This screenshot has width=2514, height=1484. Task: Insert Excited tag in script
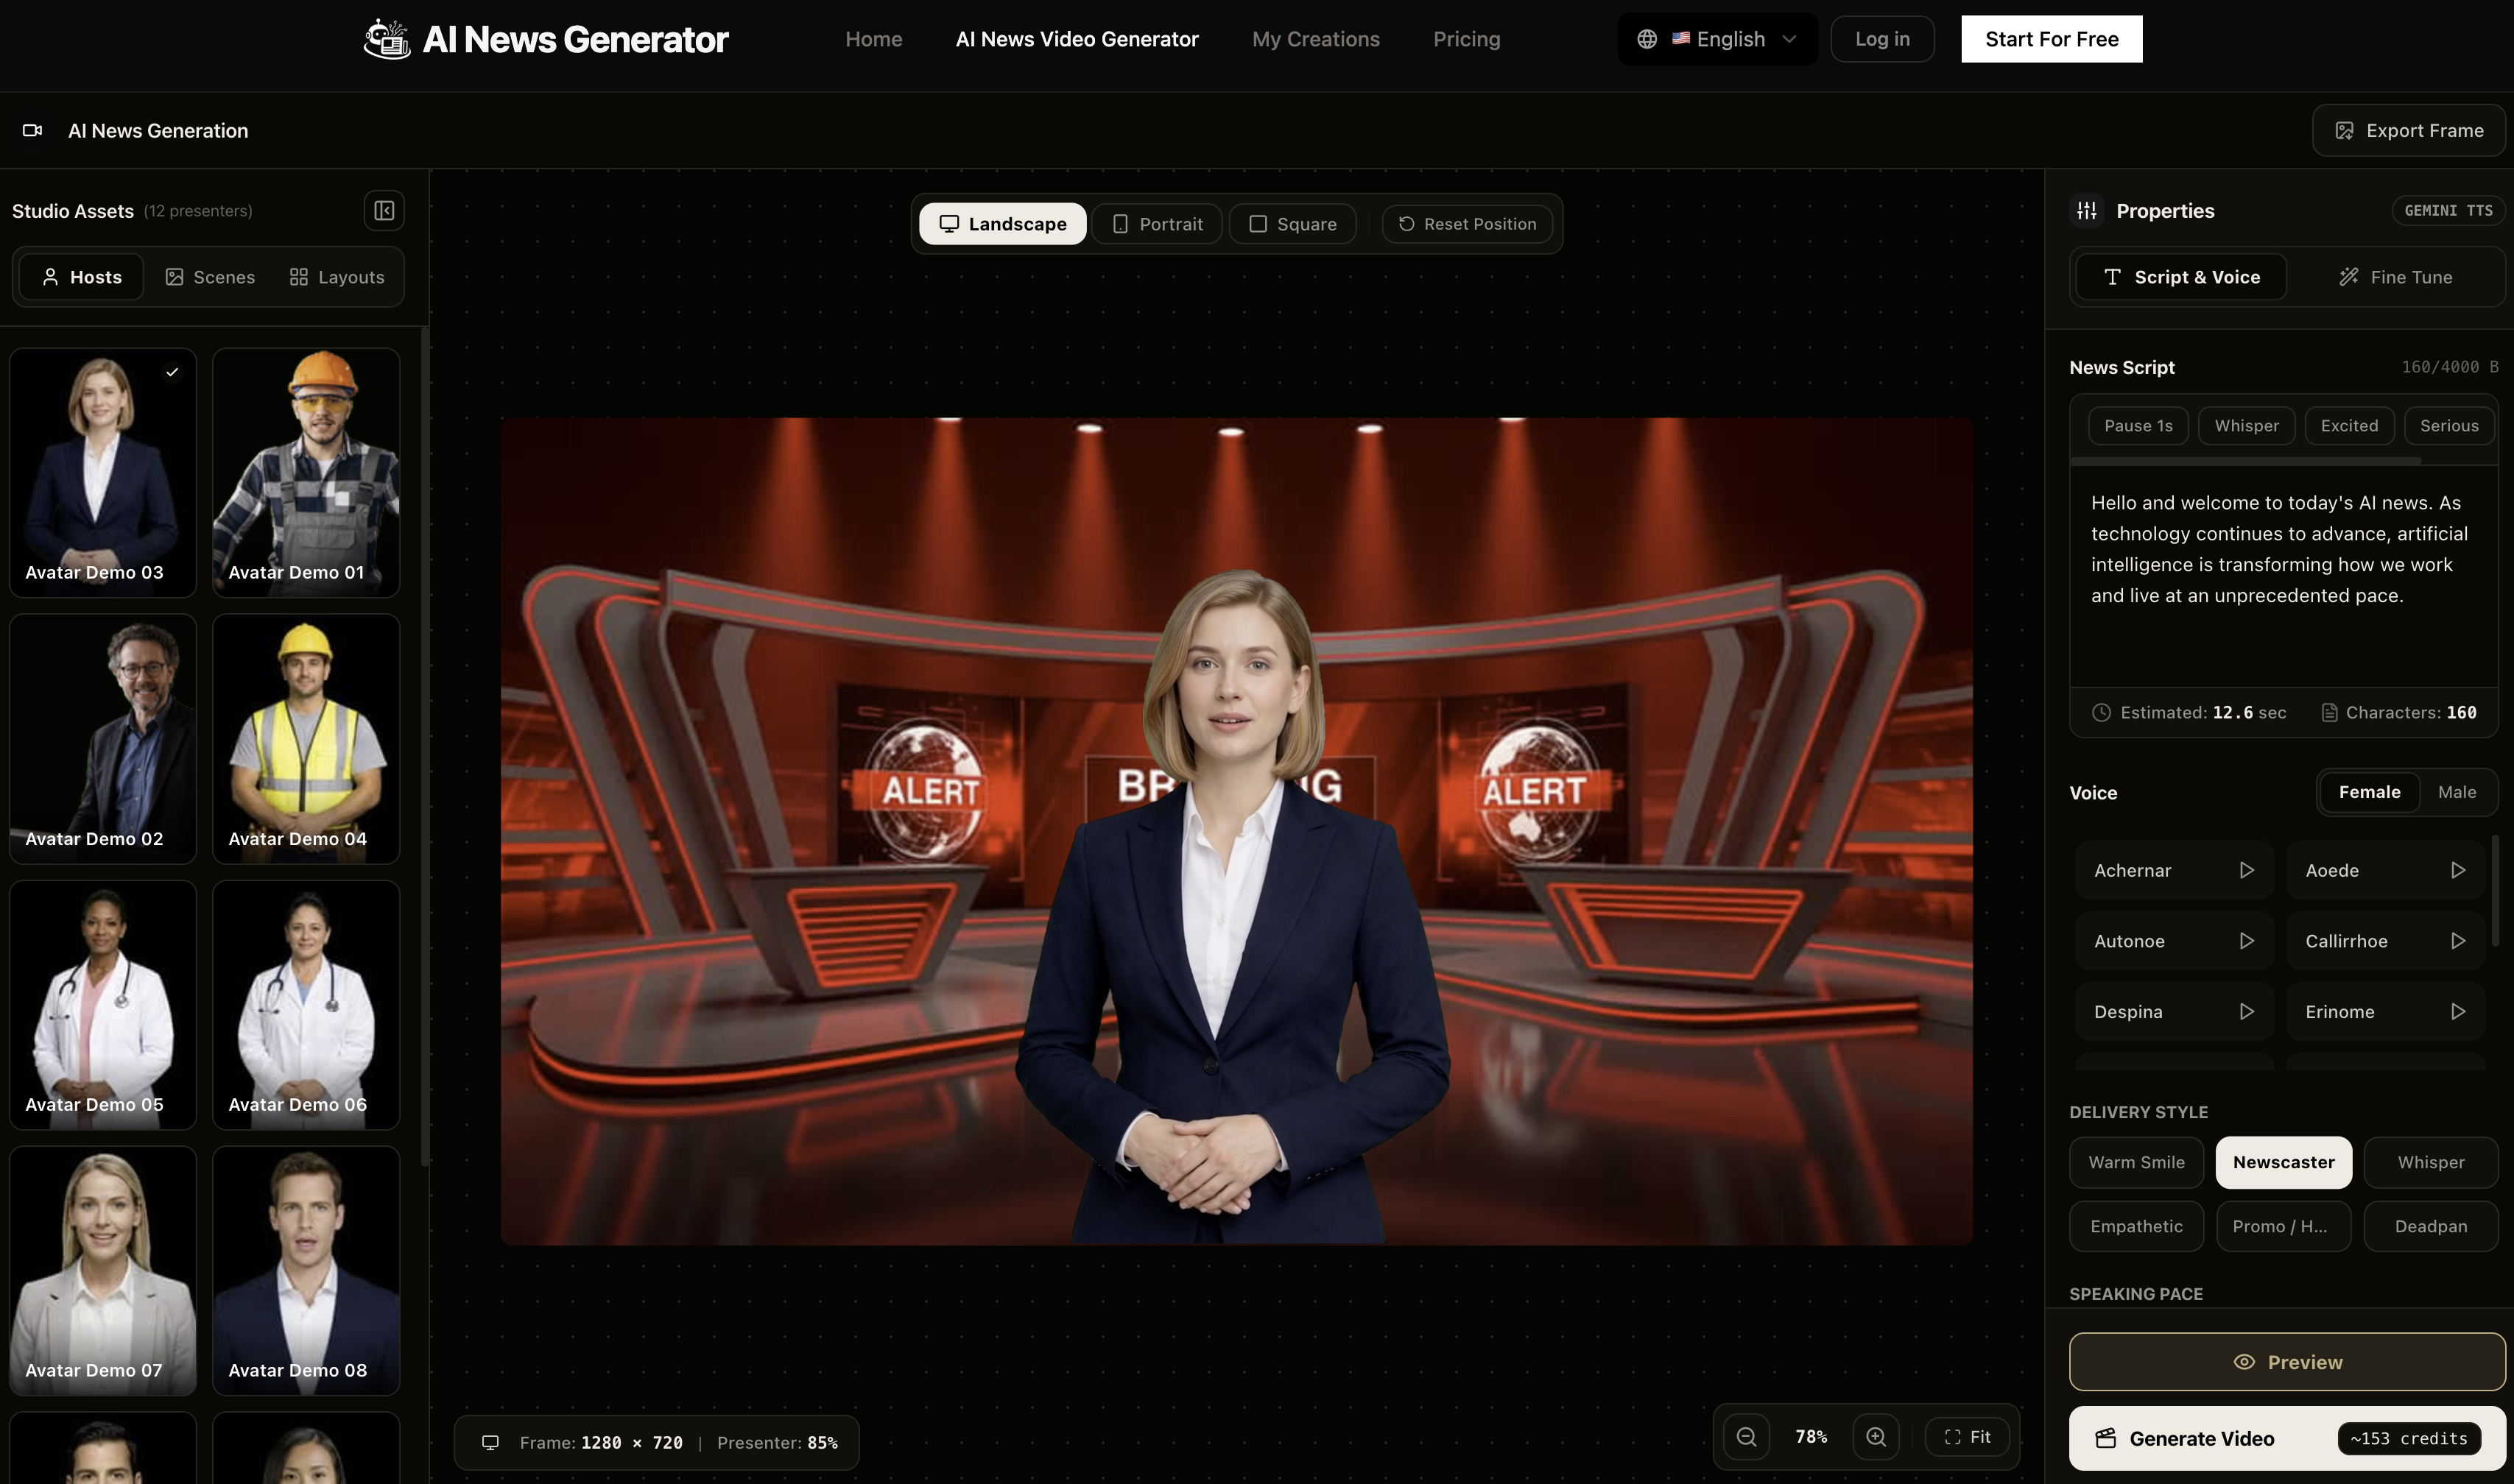[2349, 426]
